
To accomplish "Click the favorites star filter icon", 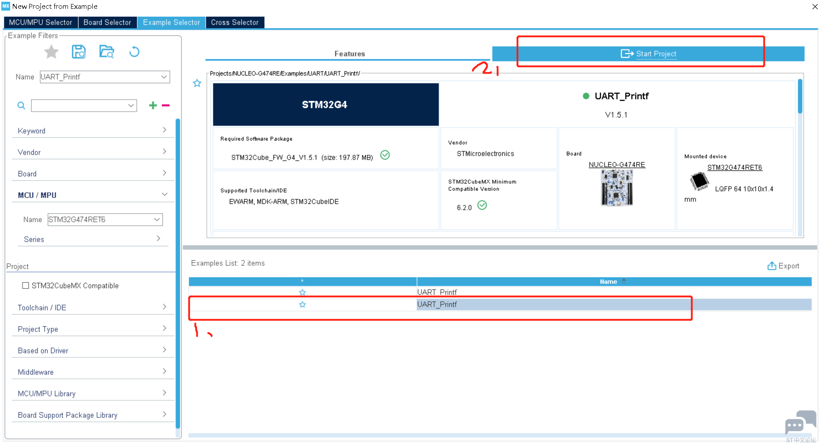I will point(52,52).
